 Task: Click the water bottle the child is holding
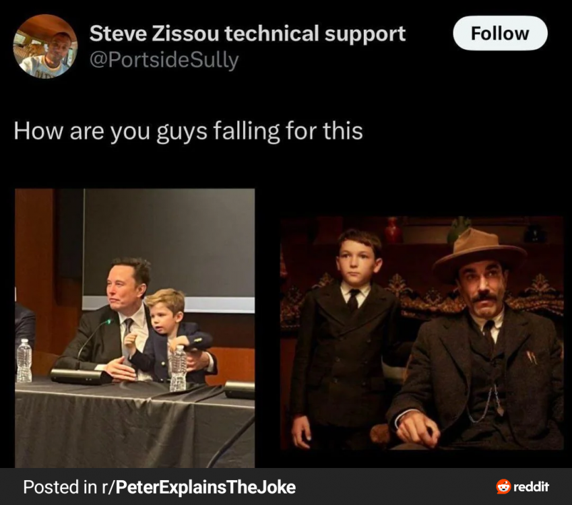(179, 368)
